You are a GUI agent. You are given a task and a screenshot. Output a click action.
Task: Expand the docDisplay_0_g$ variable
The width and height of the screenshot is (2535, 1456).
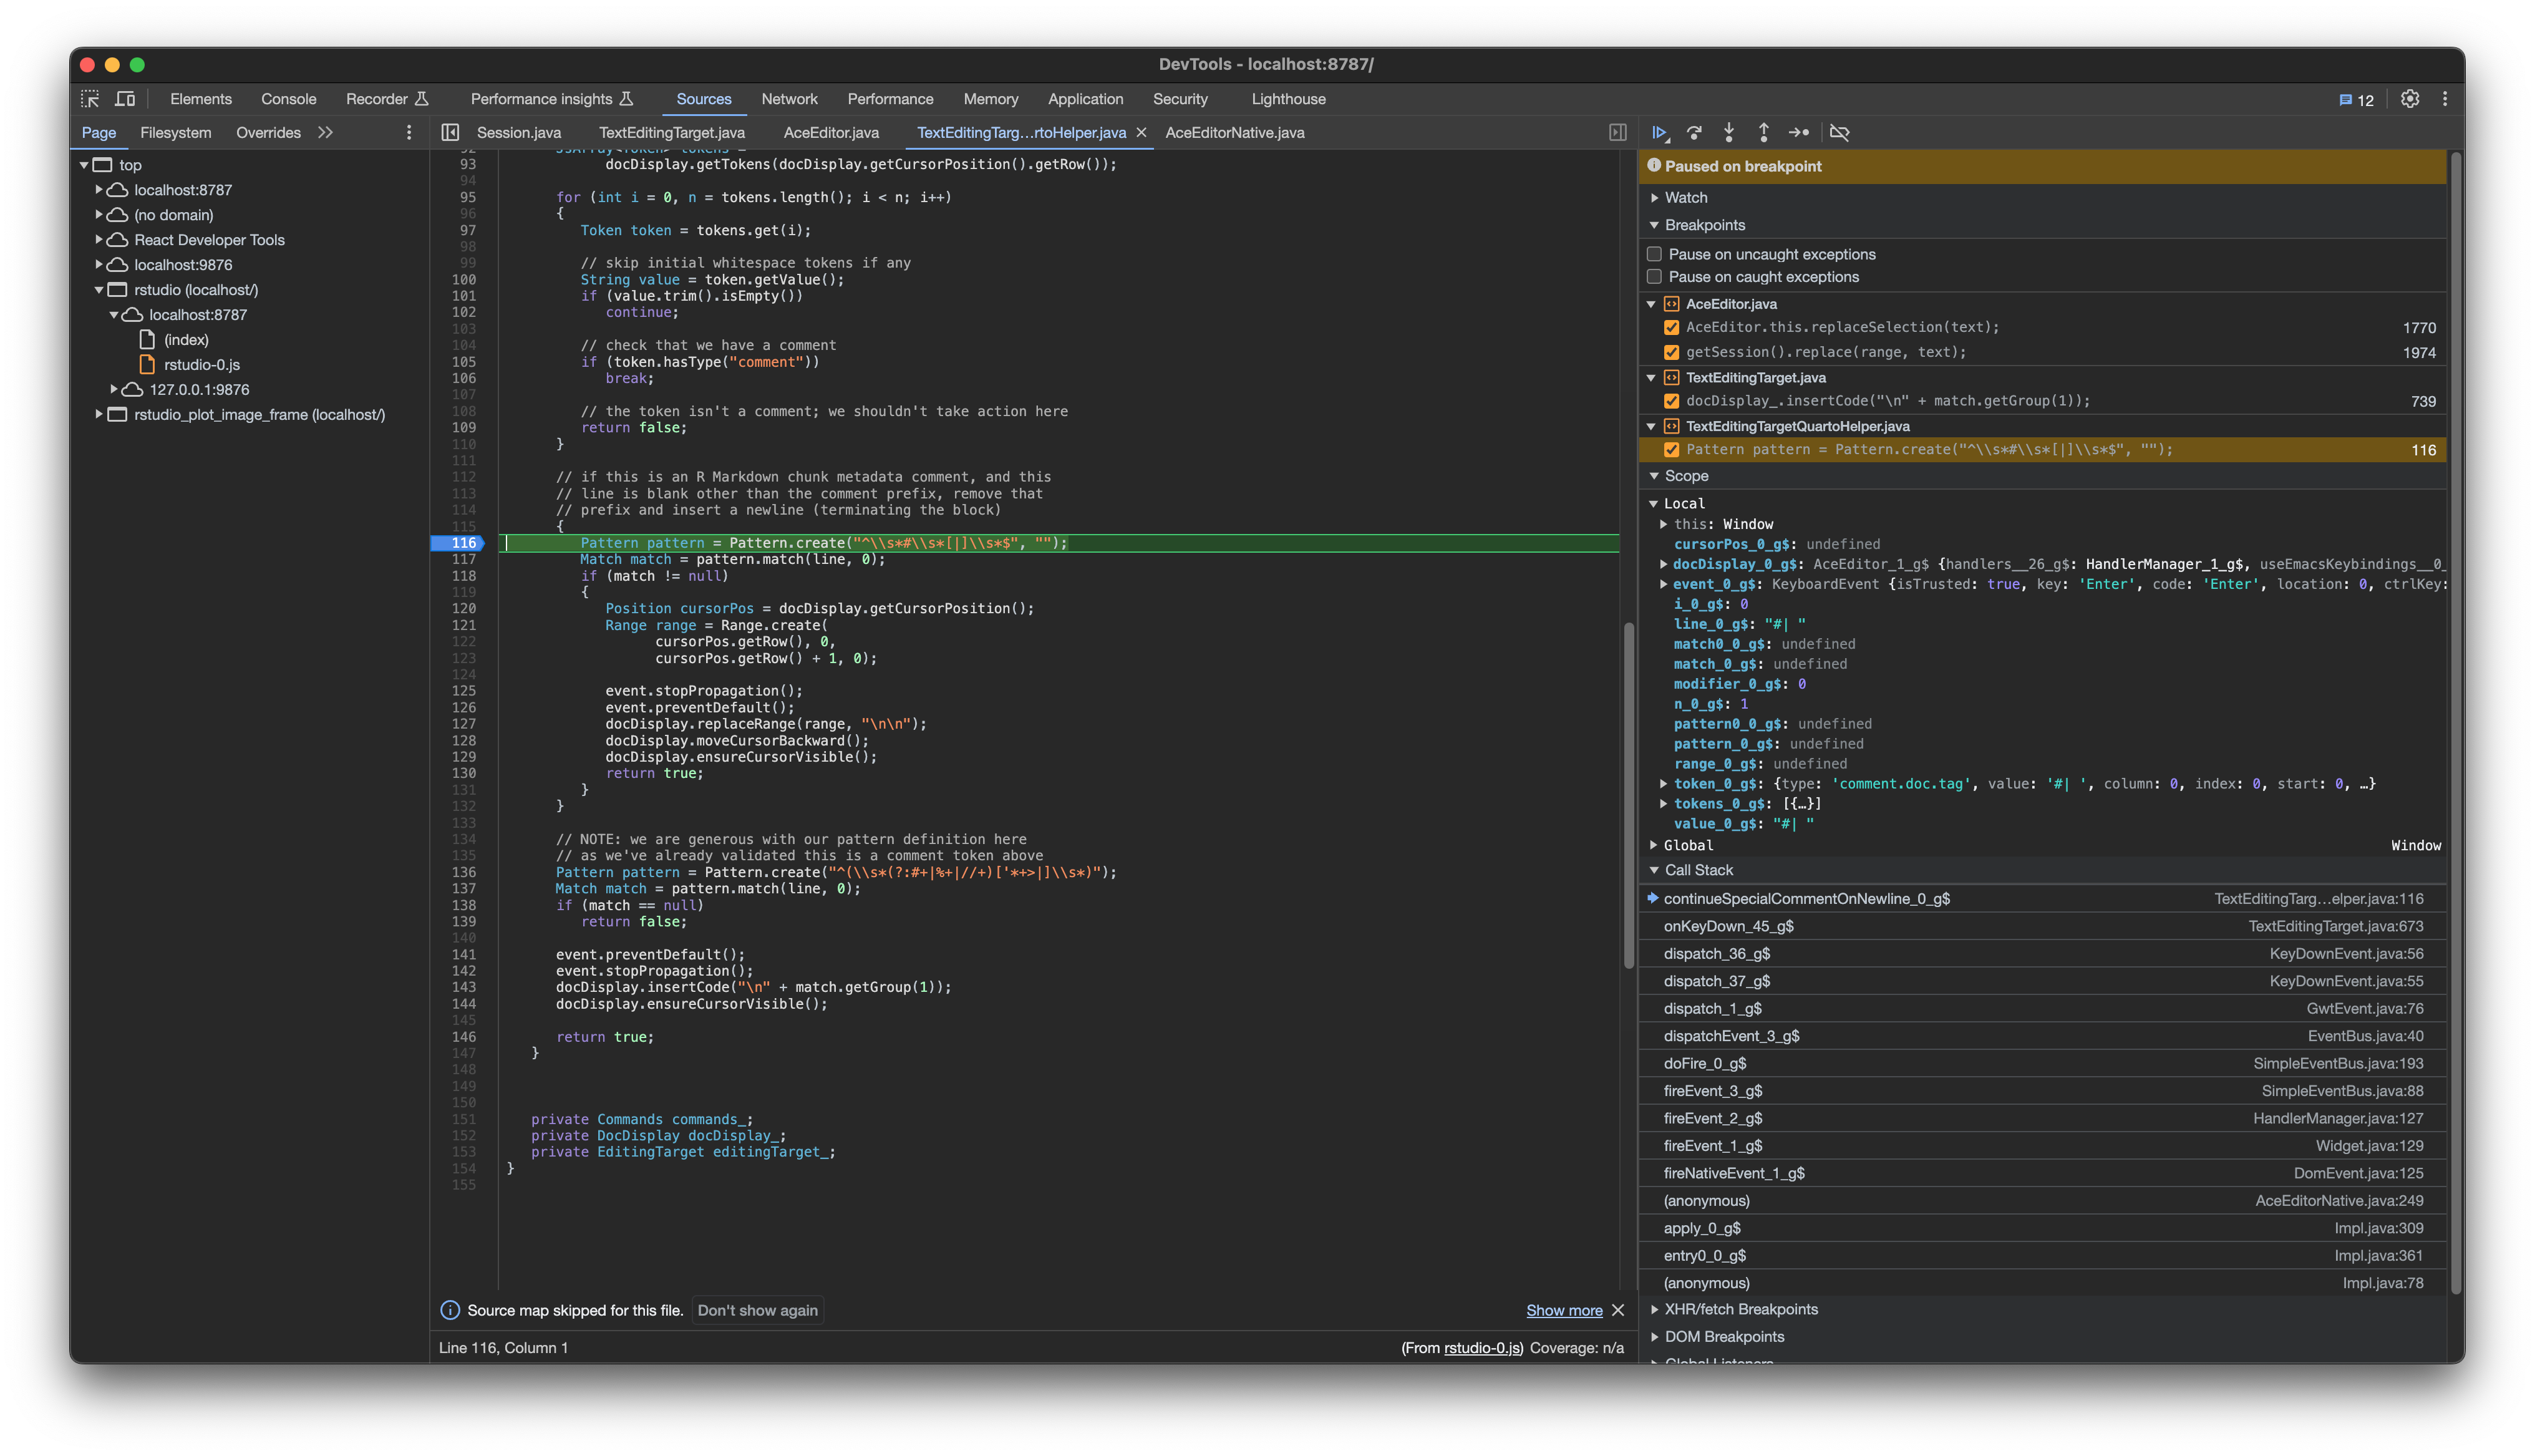coord(1662,563)
